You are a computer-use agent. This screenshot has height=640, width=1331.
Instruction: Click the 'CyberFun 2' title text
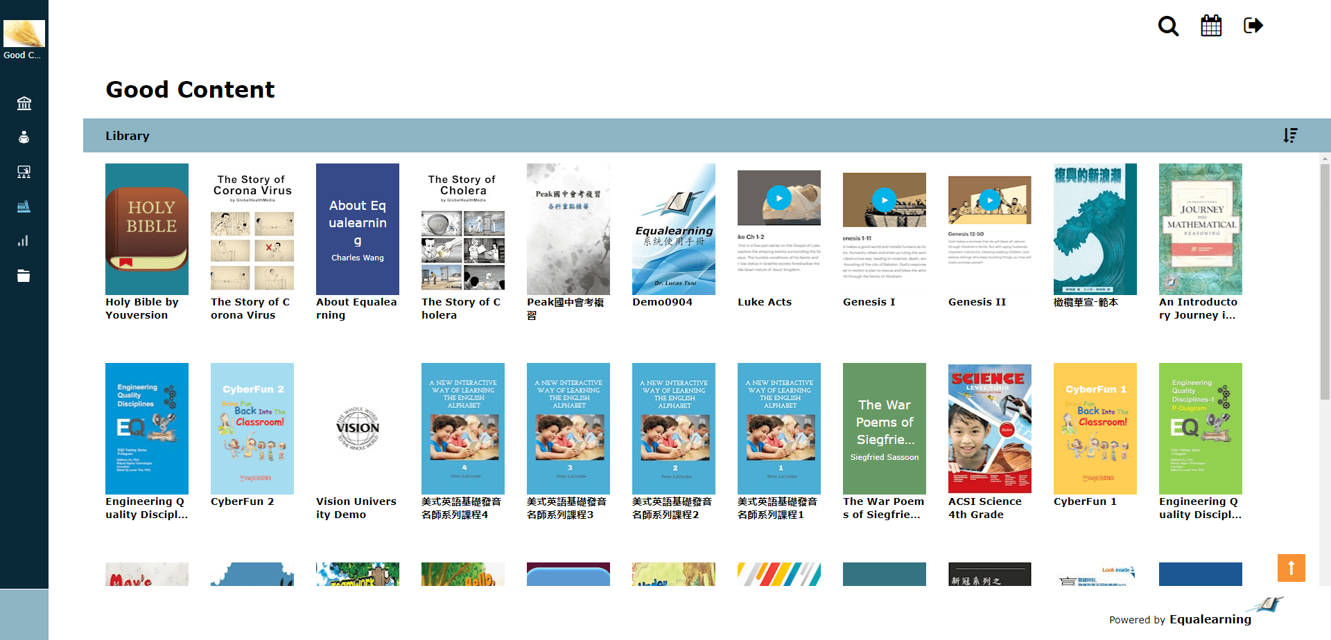243,501
